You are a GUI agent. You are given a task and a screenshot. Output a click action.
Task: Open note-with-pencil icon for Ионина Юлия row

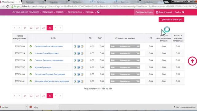click(x=82, y=53)
